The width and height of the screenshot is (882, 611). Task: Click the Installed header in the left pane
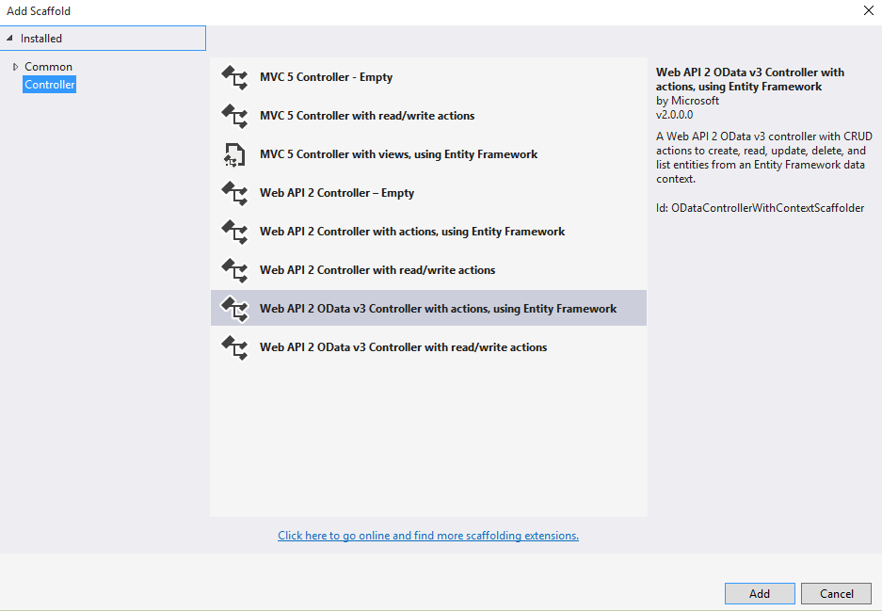40,38
